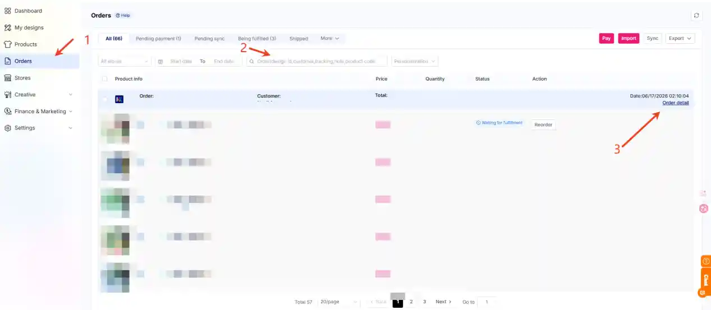Expand Finance & Marketing chevron

point(70,111)
